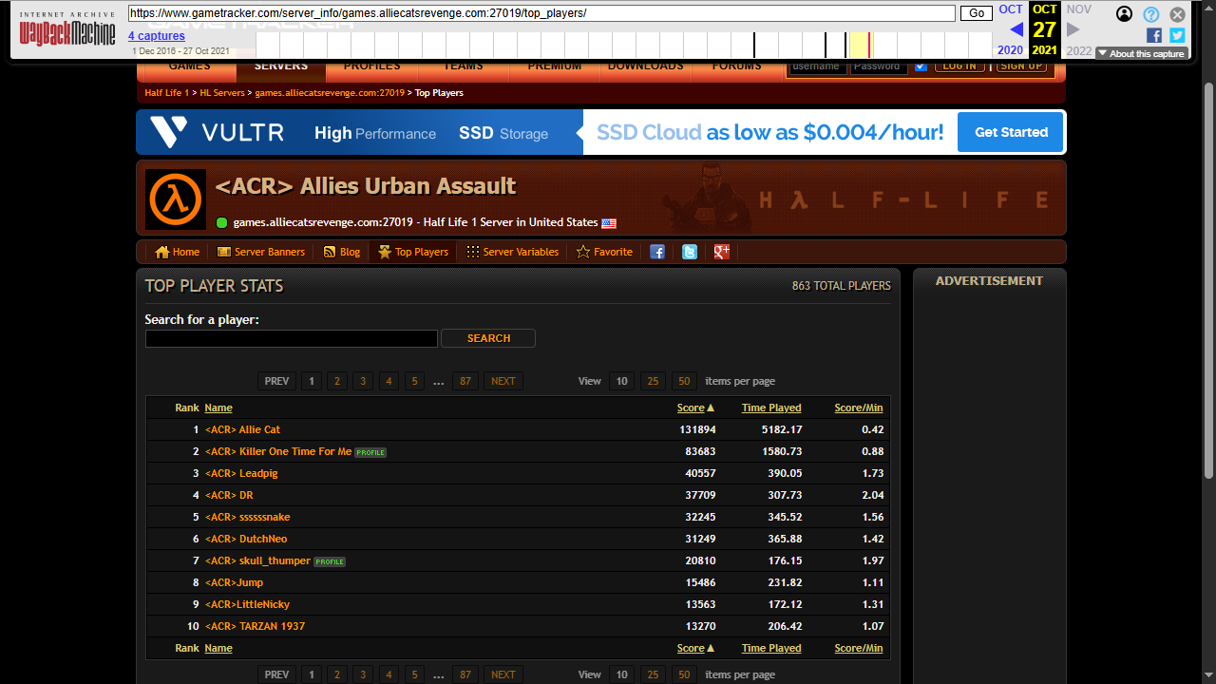Sort by Score/Min in table header
The height and width of the screenshot is (684, 1216).
point(859,408)
